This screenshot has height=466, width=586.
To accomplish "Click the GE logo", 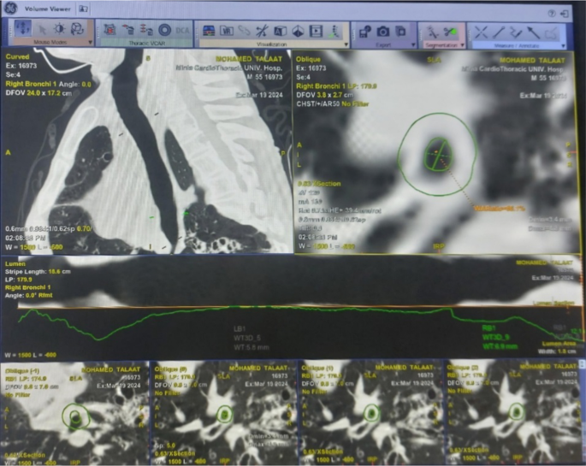I will click(x=10, y=9).
